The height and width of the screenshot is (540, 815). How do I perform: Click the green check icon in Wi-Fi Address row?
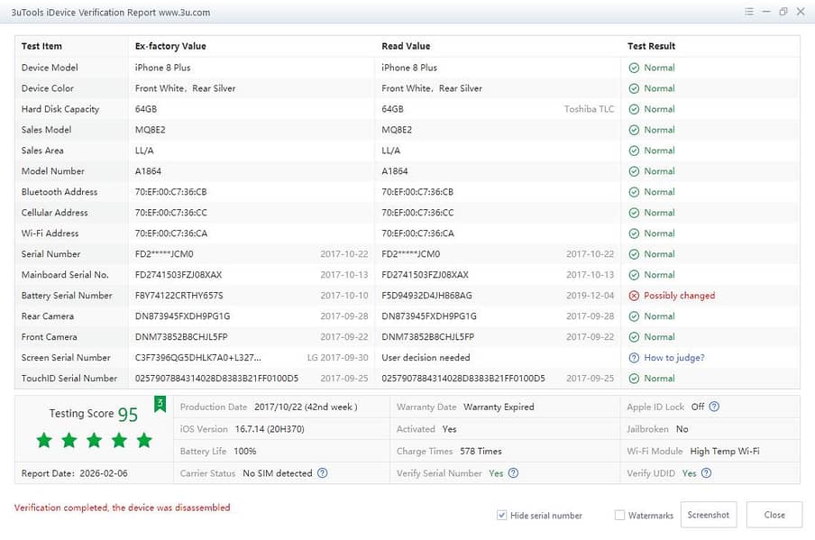(634, 233)
